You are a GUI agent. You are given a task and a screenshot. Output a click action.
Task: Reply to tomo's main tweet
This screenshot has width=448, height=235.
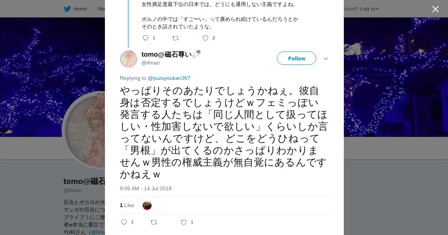point(124,222)
